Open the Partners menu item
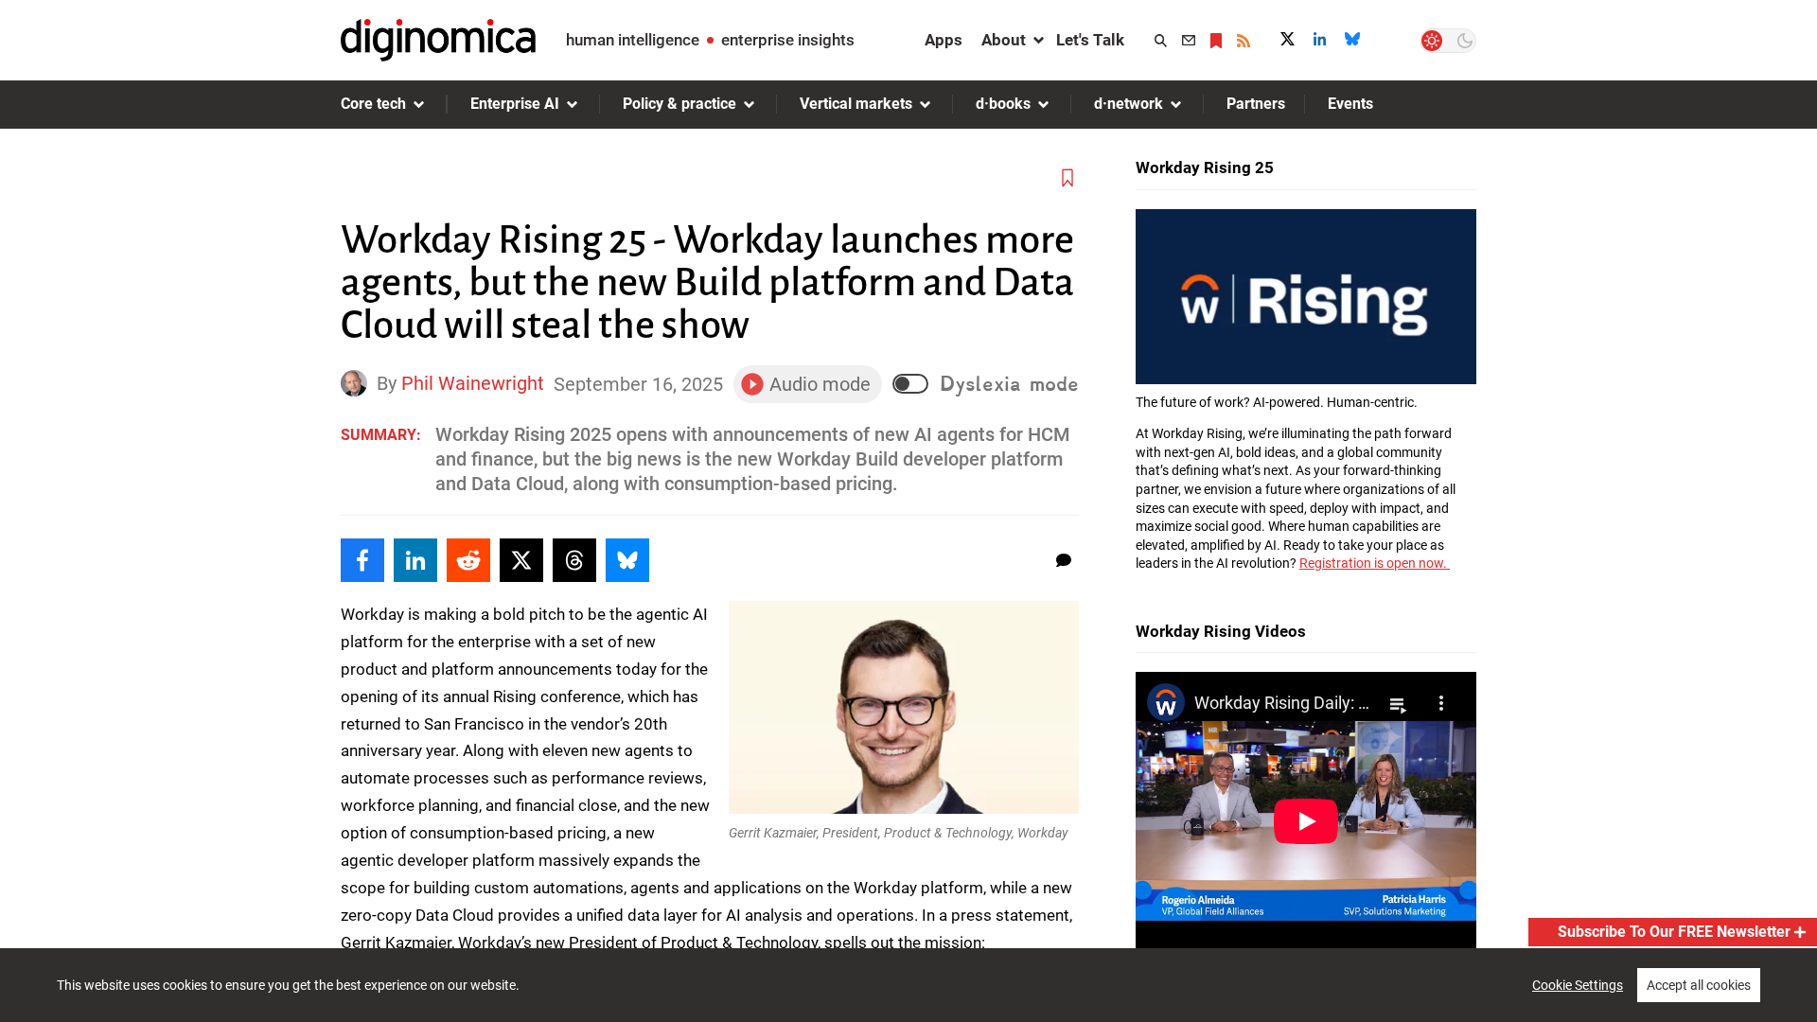 pyautogui.click(x=1255, y=104)
